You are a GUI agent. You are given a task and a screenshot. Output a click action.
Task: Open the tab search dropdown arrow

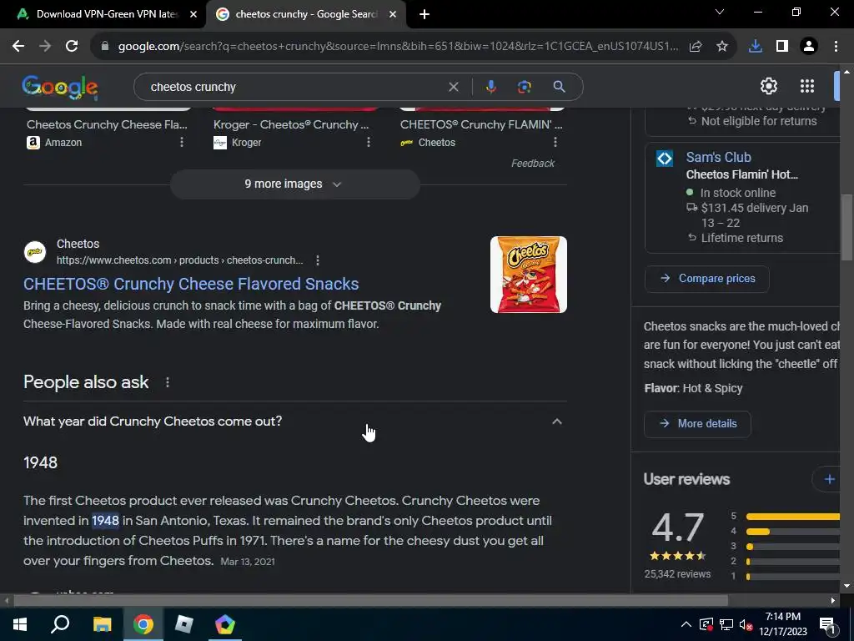pyautogui.click(x=720, y=12)
